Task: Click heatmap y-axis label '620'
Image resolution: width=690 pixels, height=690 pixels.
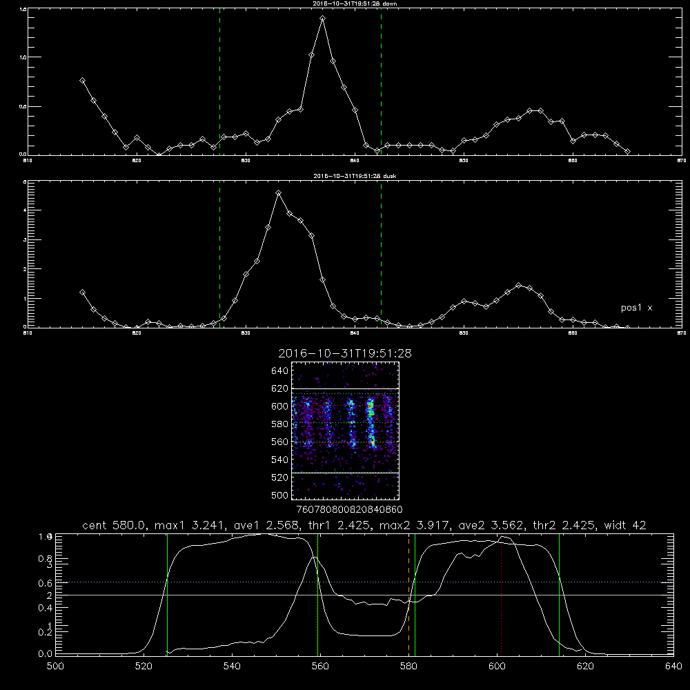Action: [280, 388]
